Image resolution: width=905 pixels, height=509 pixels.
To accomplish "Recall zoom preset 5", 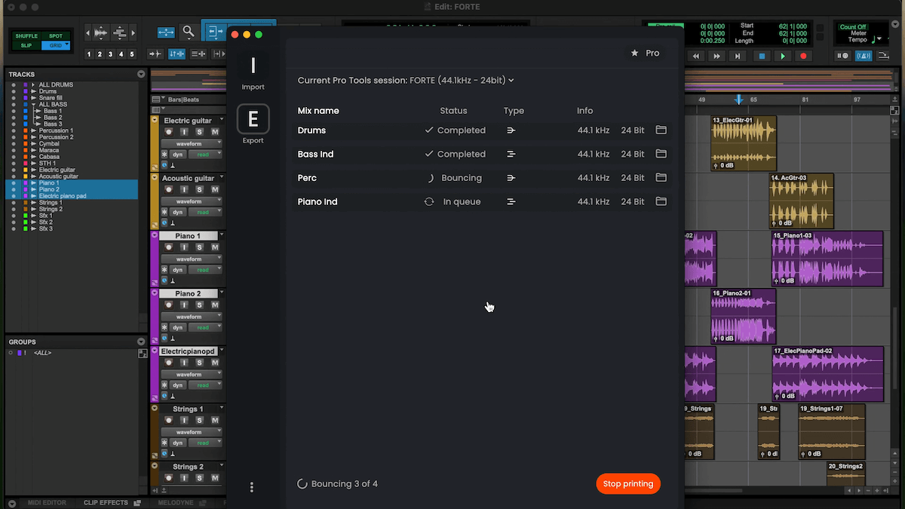I will coord(132,54).
